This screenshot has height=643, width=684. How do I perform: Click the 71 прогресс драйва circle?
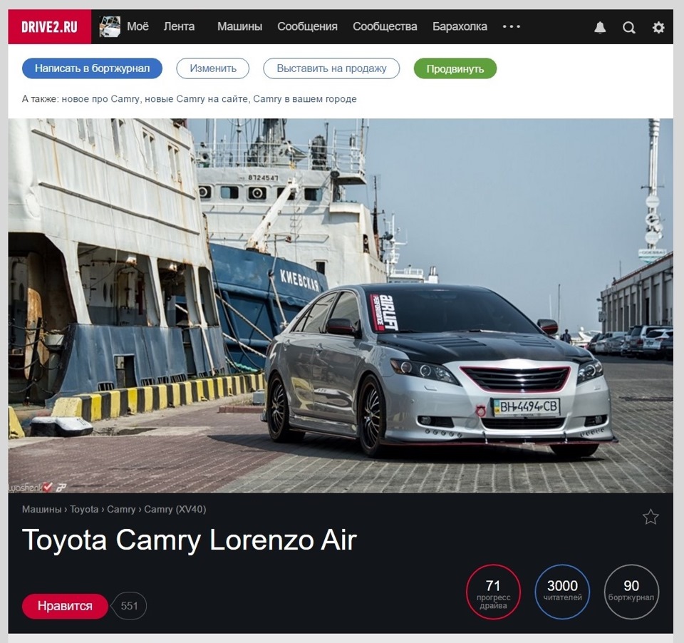tap(493, 592)
